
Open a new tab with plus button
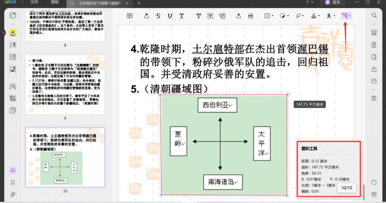pos(139,3)
